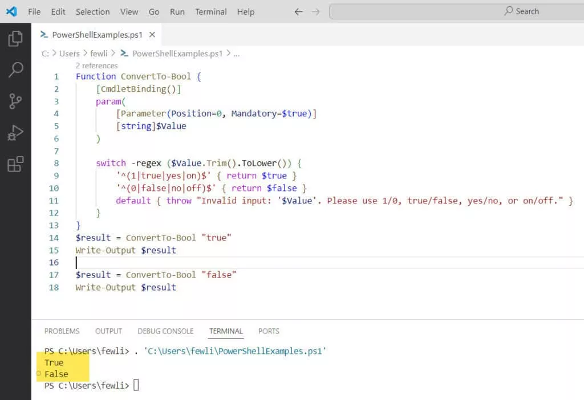The image size is (584, 400).
Task: Open the Run and Debug view
Action: coord(15,133)
